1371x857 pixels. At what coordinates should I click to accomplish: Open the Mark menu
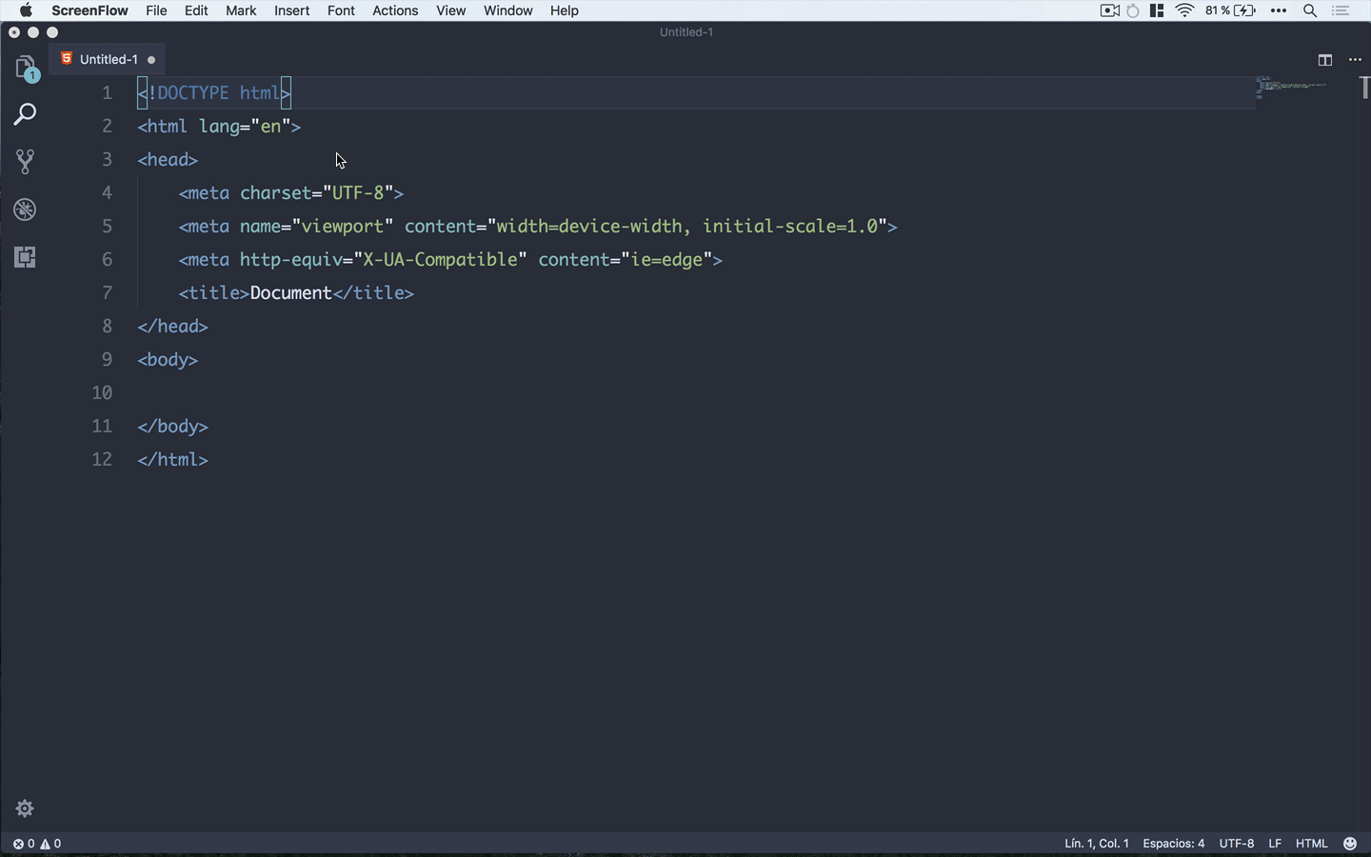point(241,10)
